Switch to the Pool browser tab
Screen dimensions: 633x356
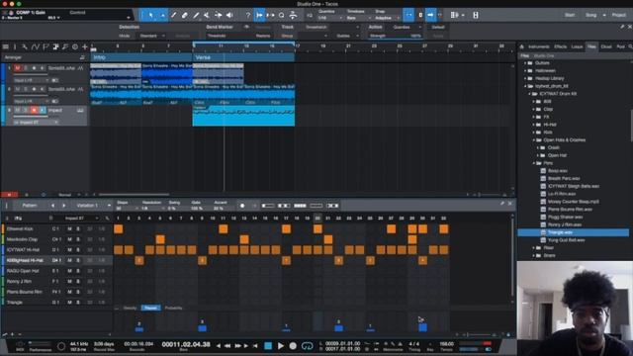click(x=620, y=46)
